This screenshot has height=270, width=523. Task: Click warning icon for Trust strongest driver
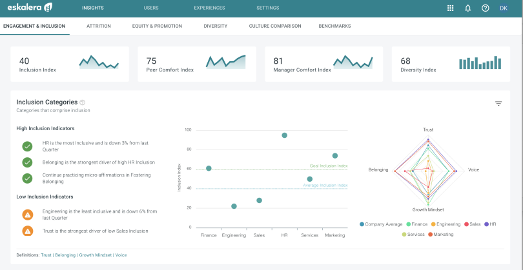coord(27,231)
